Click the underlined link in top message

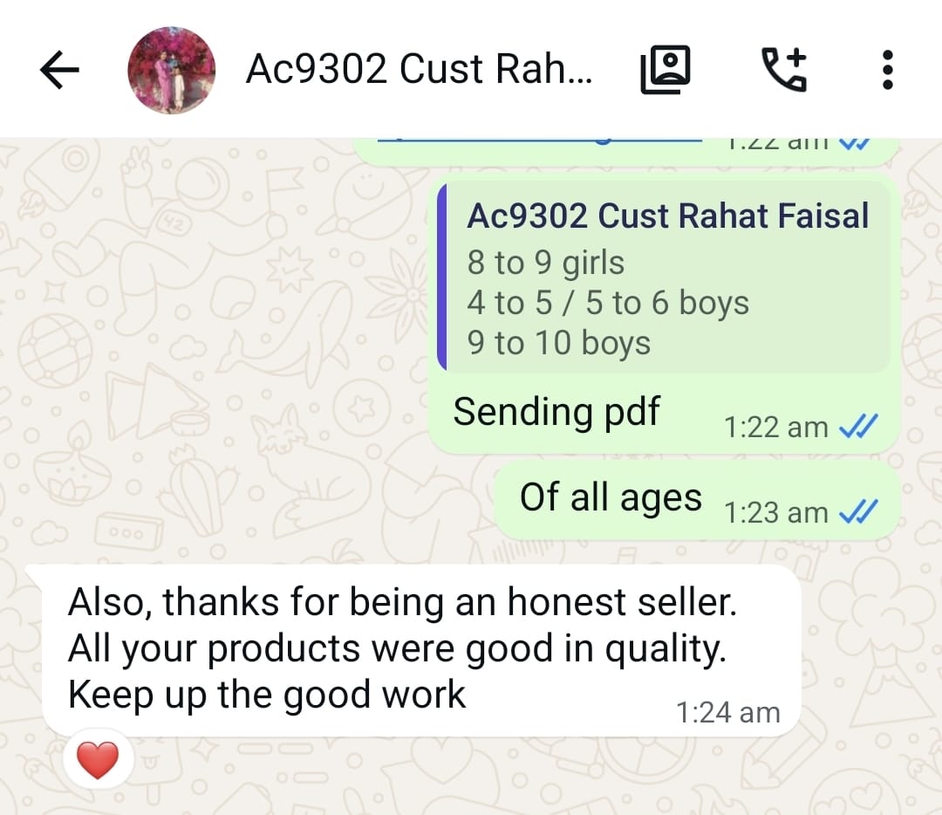click(x=540, y=140)
